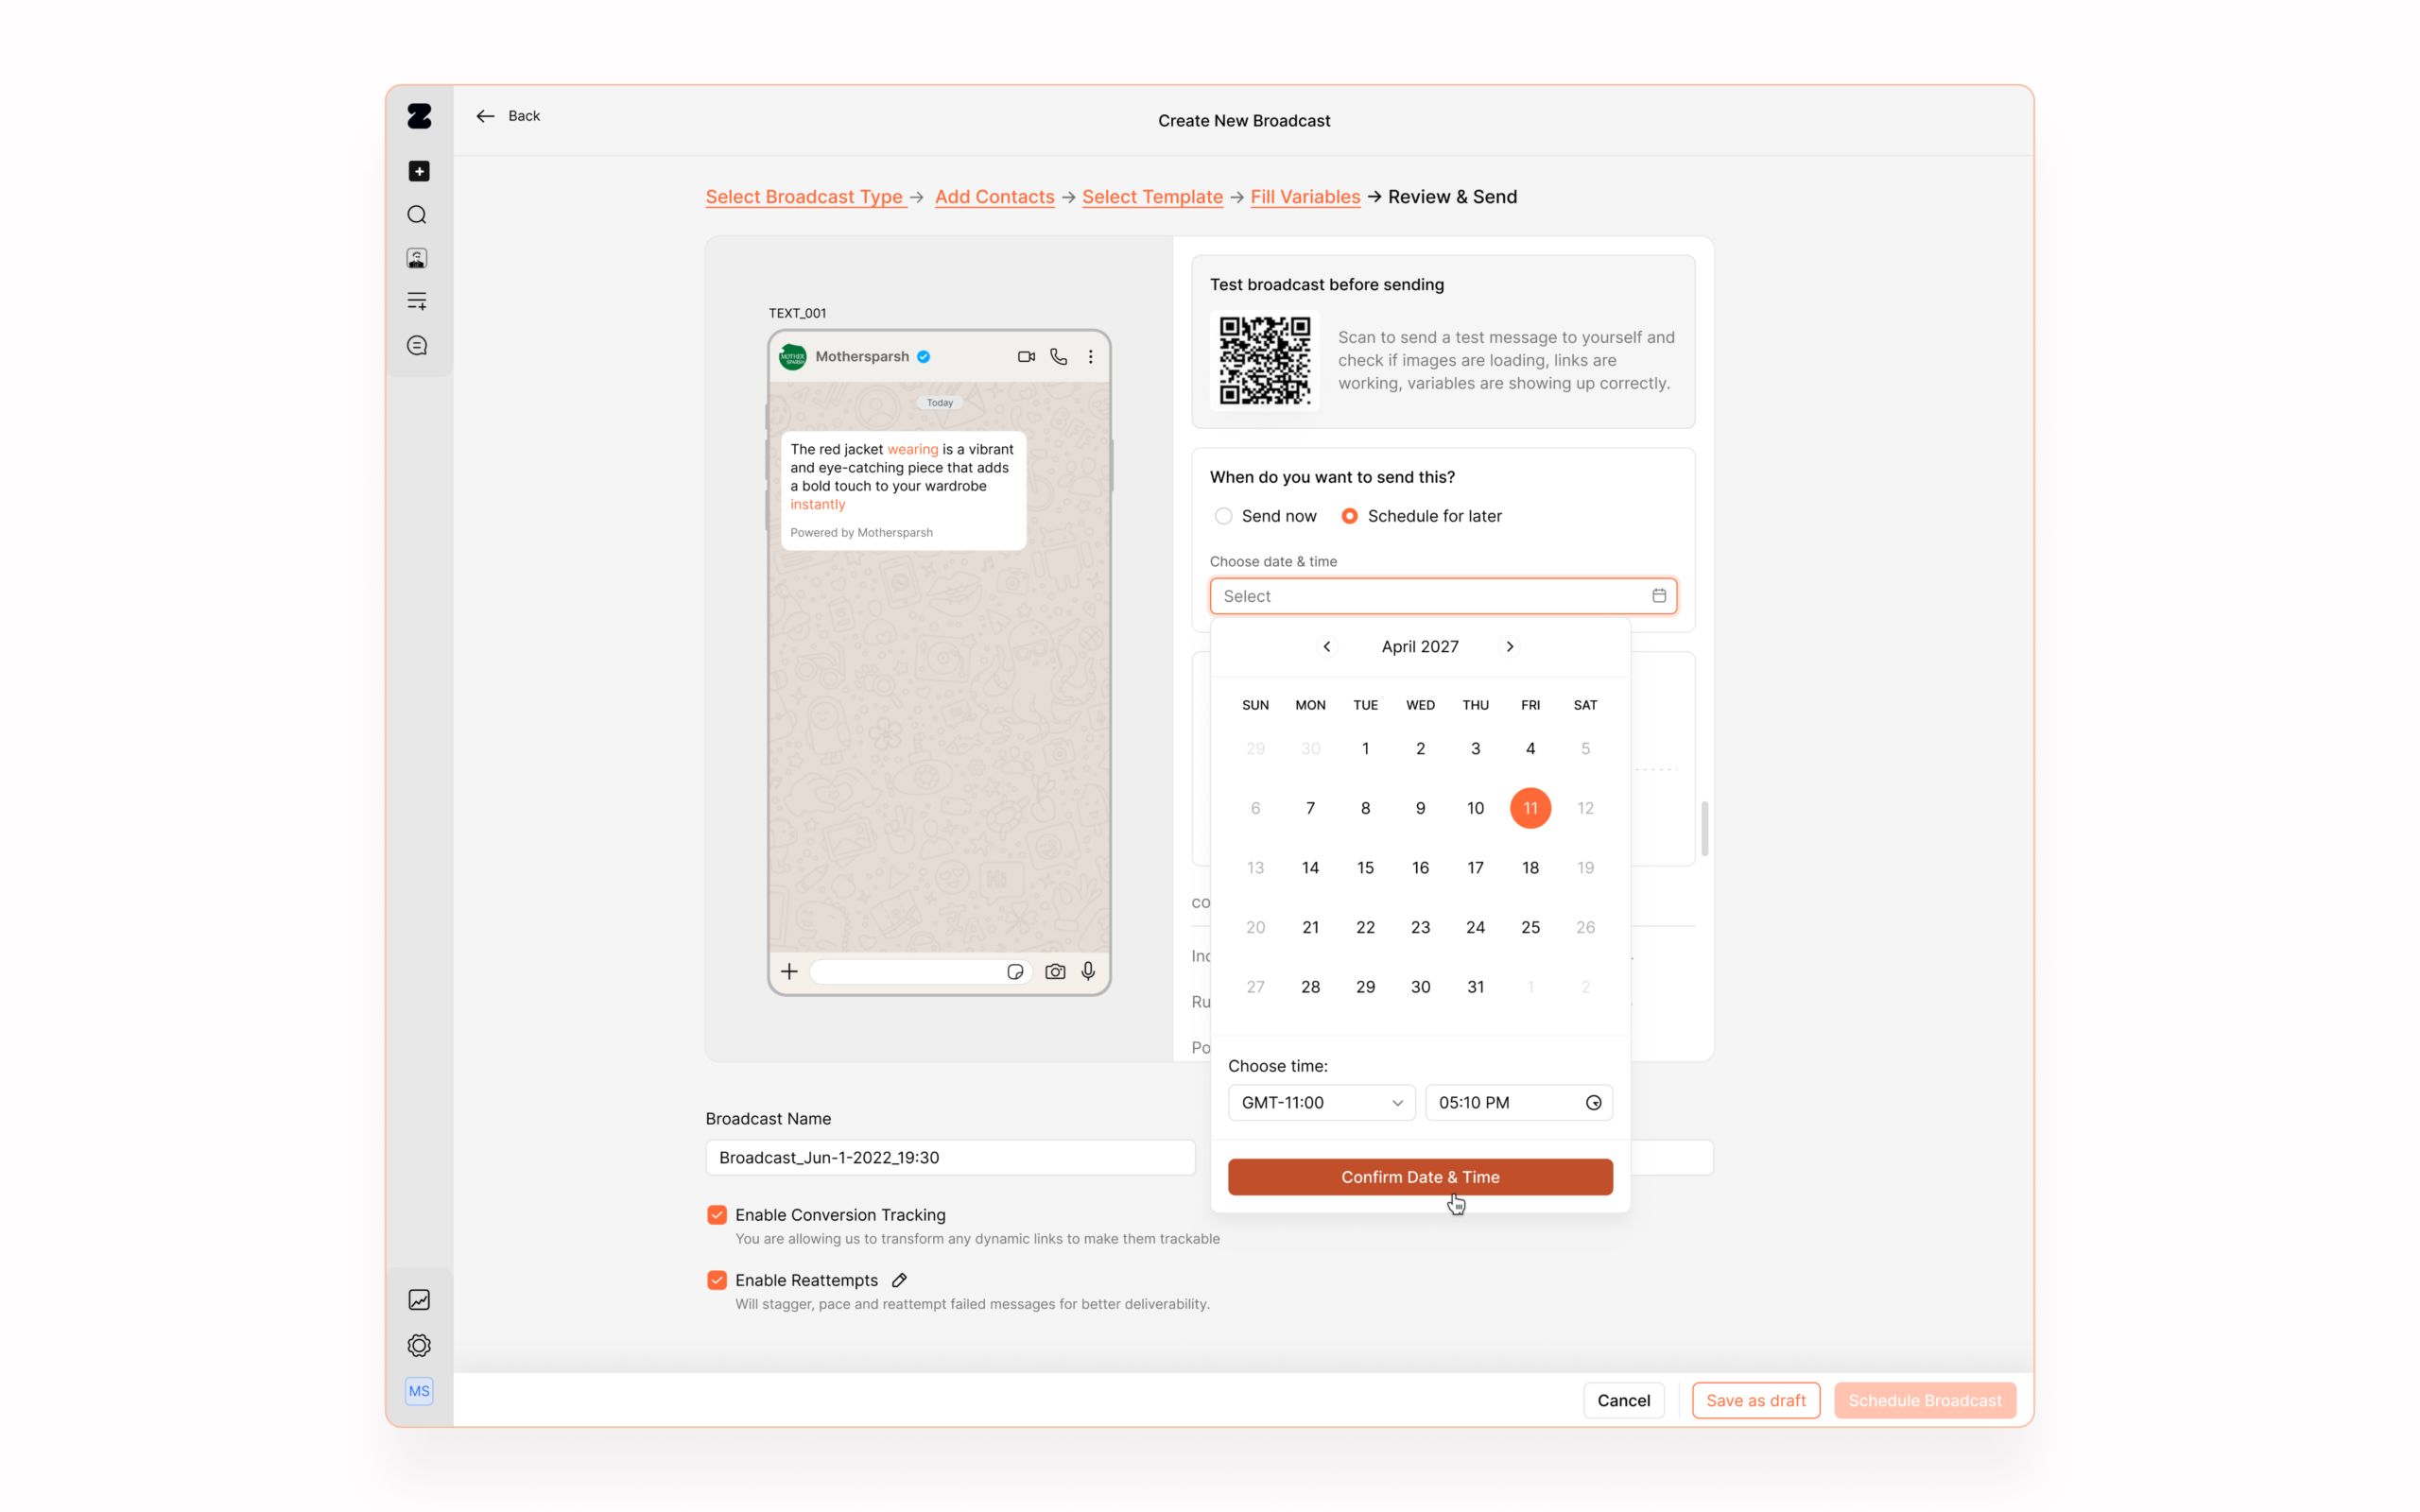Click the Zoko logo in the sidebar
The image size is (2420, 1512).
pos(419,116)
